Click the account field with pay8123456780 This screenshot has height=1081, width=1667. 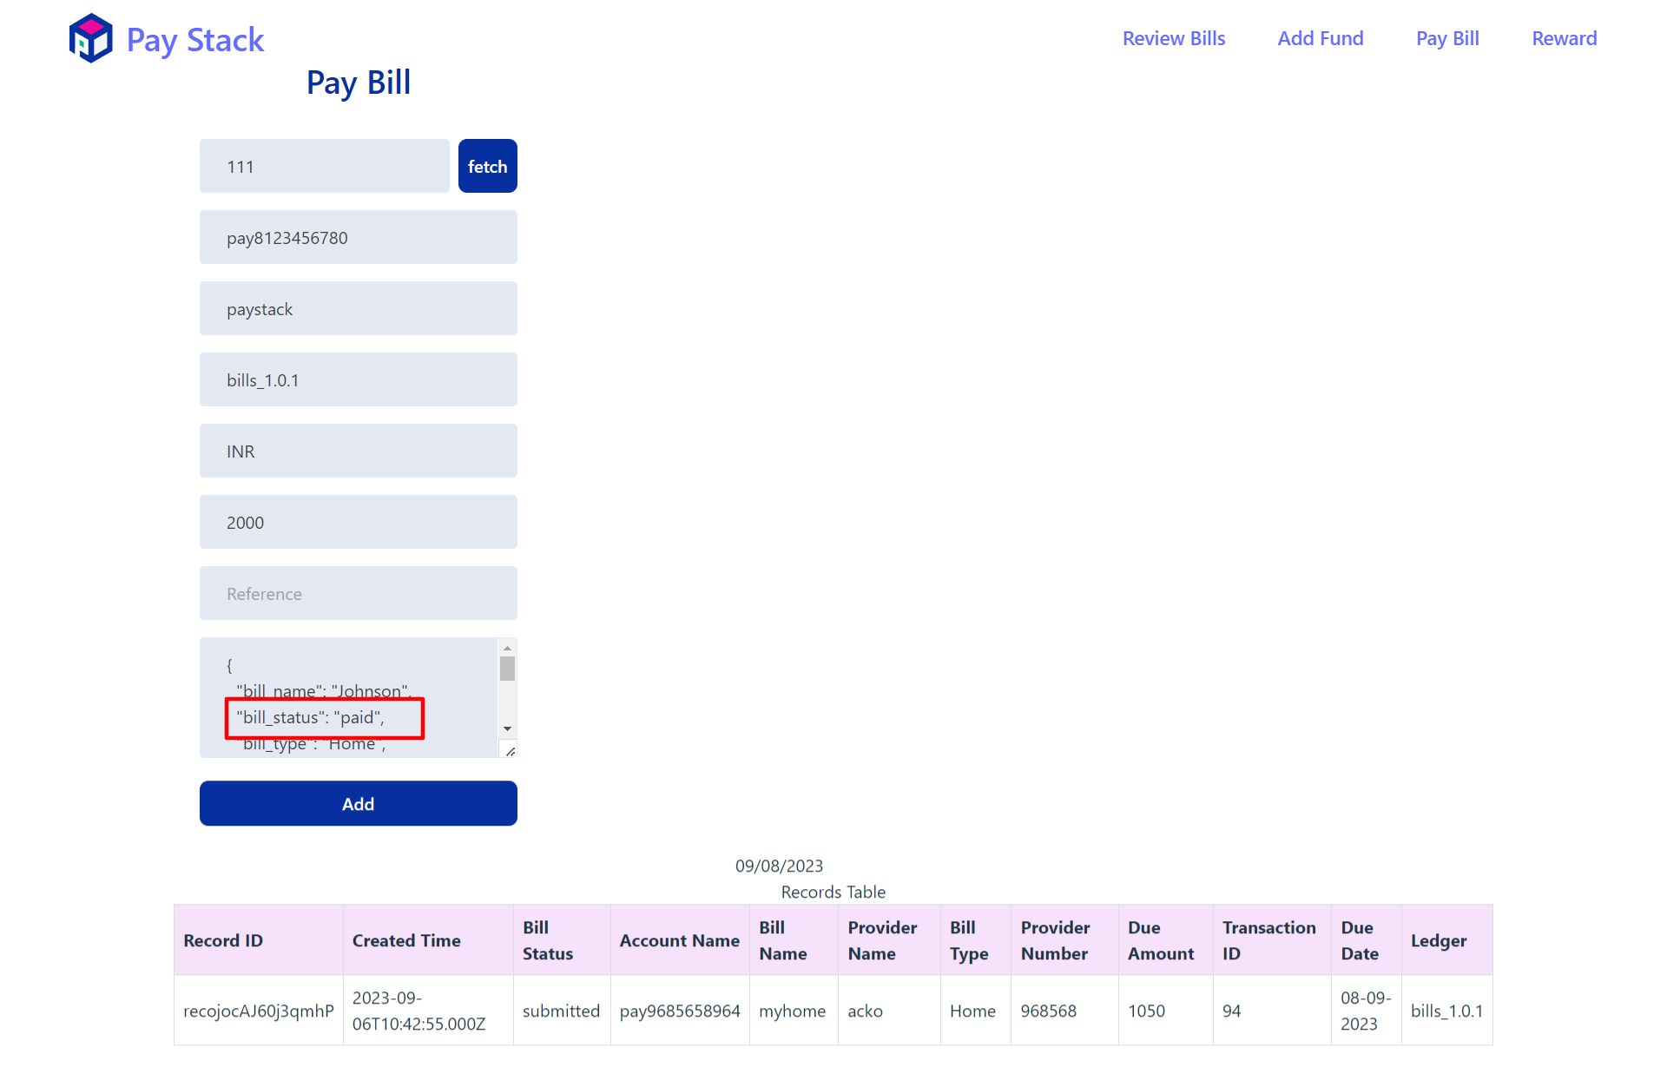pyautogui.click(x=358, y=237)
